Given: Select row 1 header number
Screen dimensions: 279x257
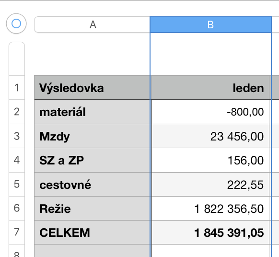Looking at the screenshot, I should (x=17, y=88).
